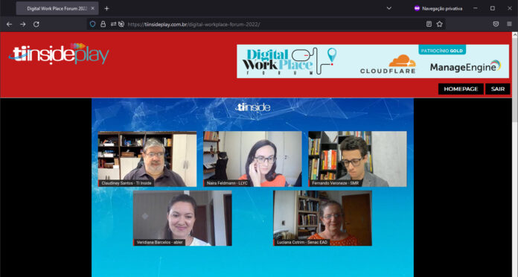Click the forward navigation arrow
This screenshot has height=277, width=518.
click(x=23, y=24)
